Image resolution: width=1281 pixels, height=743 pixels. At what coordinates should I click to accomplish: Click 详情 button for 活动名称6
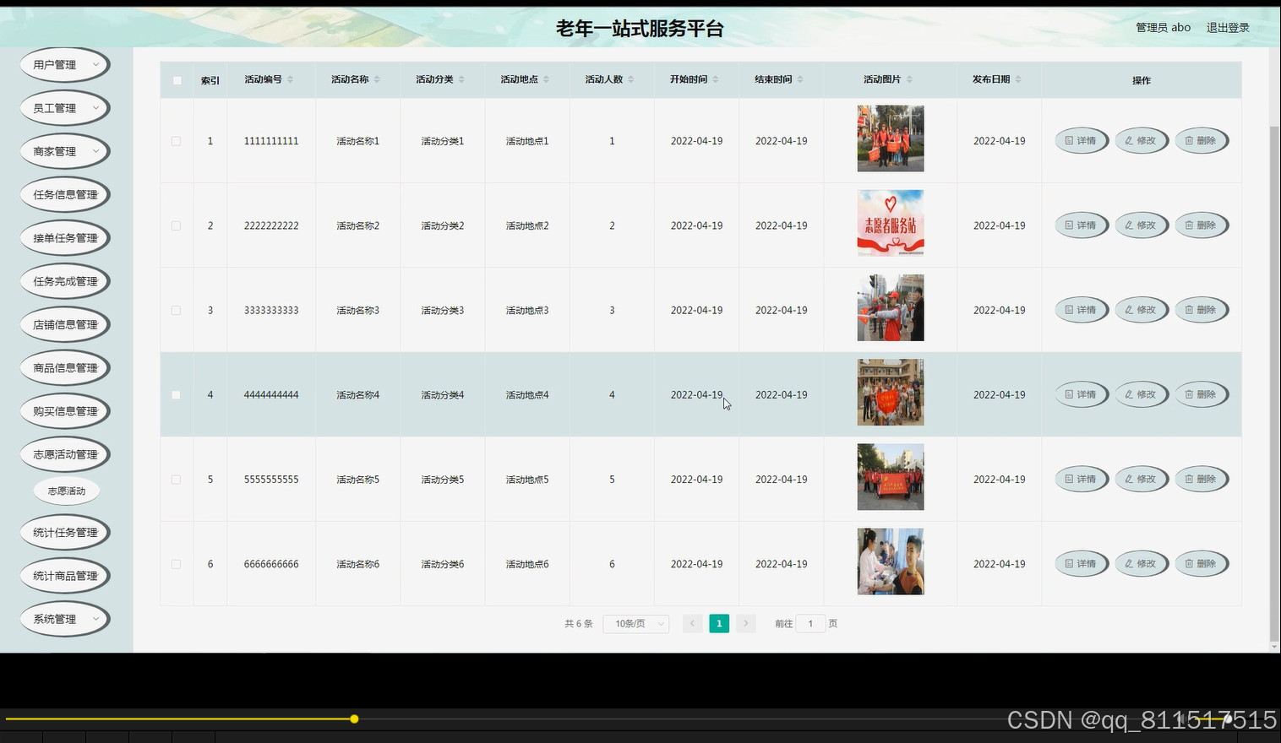[x=1081, y=564]
